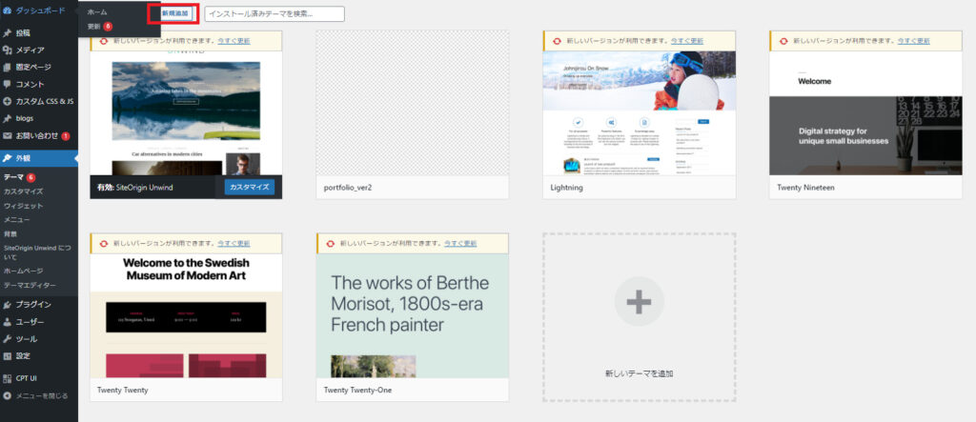Click the 新規追加 button at top

(174, 13)
